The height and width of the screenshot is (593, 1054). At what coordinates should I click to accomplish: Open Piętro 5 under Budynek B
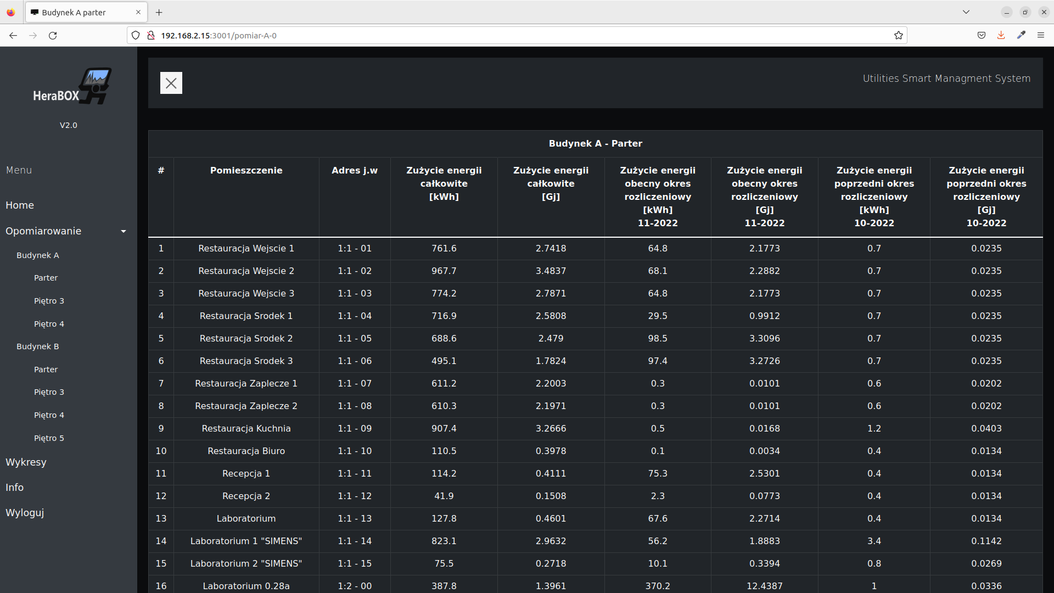pyautogui.click(x=49, y=438)
